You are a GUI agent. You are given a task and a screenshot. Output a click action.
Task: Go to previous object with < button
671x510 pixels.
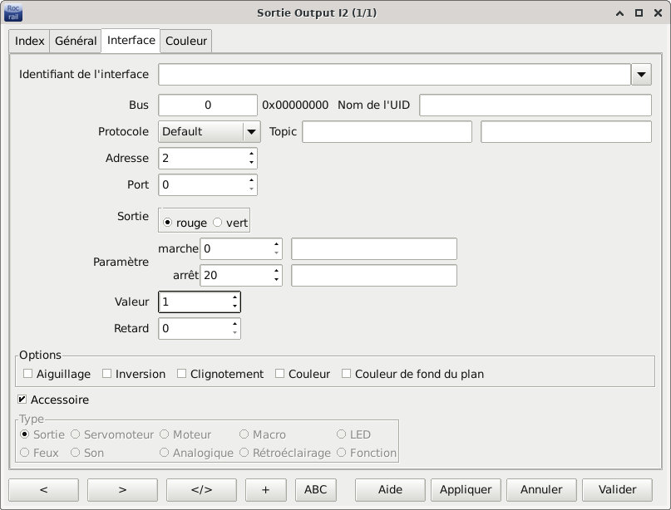tap(43, 489)
